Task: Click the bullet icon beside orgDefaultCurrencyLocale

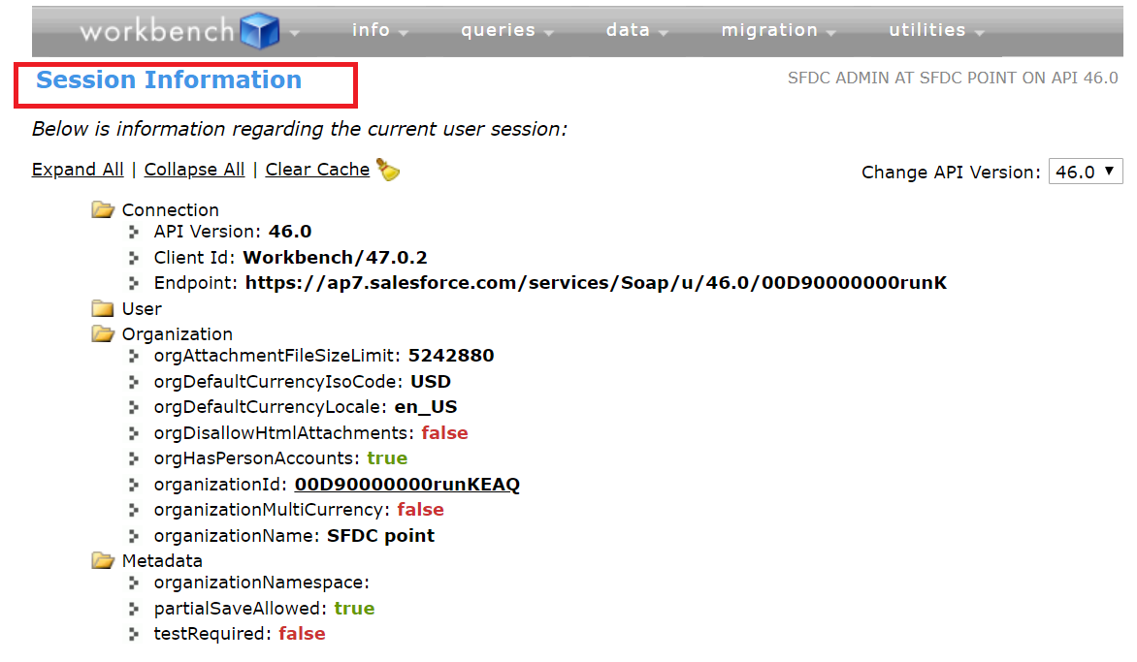Action: point(134,407)
